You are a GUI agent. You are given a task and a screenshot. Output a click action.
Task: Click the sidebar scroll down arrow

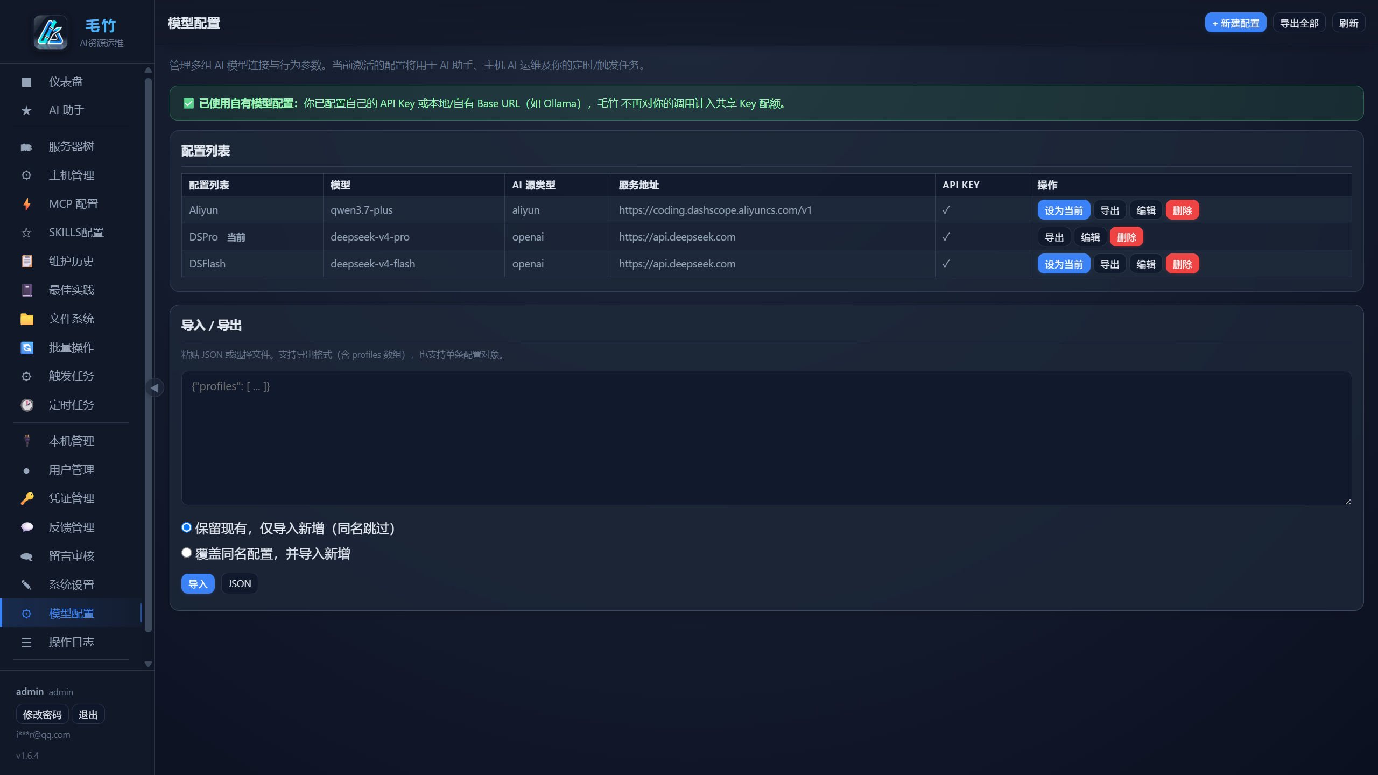[x=148, y=664]
